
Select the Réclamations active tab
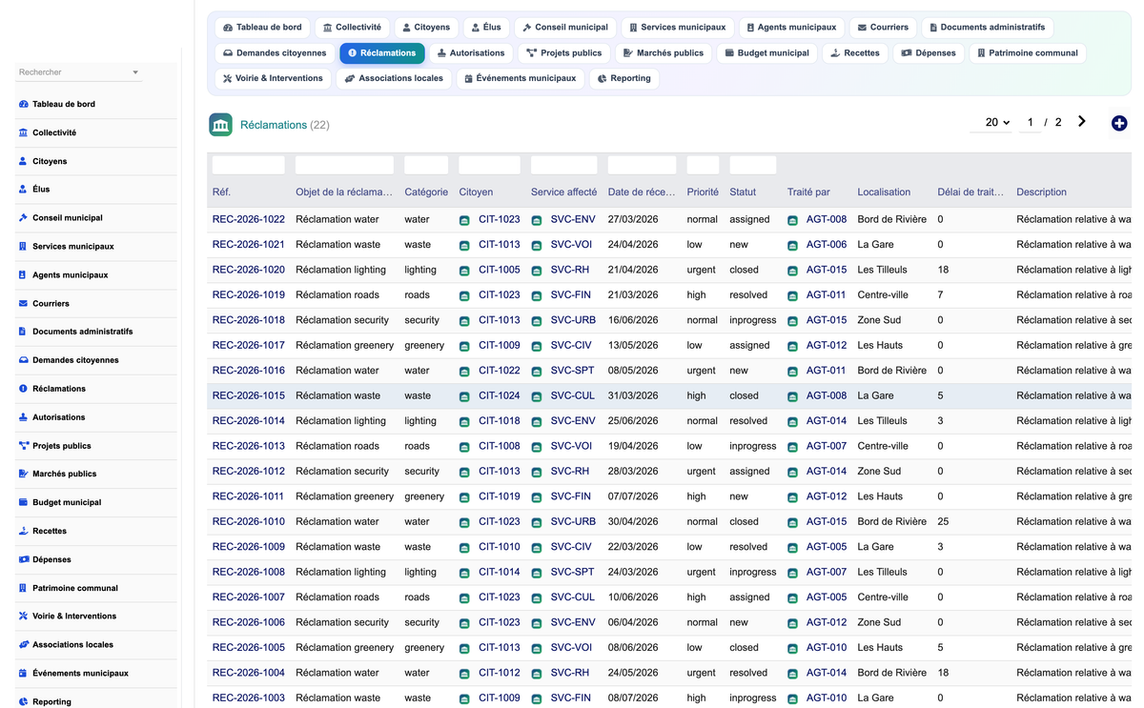382,53
